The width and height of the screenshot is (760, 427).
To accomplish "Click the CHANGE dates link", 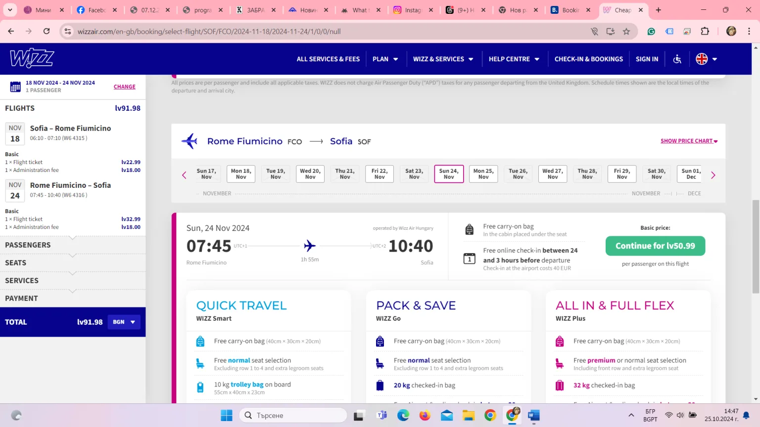I will click(x=125, y=87).
